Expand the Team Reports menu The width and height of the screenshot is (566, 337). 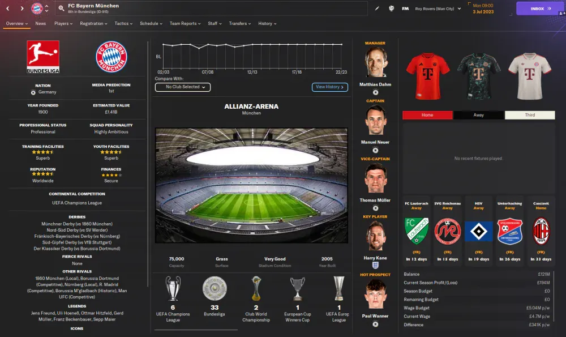pyautogui.click(x=185, y=23)
